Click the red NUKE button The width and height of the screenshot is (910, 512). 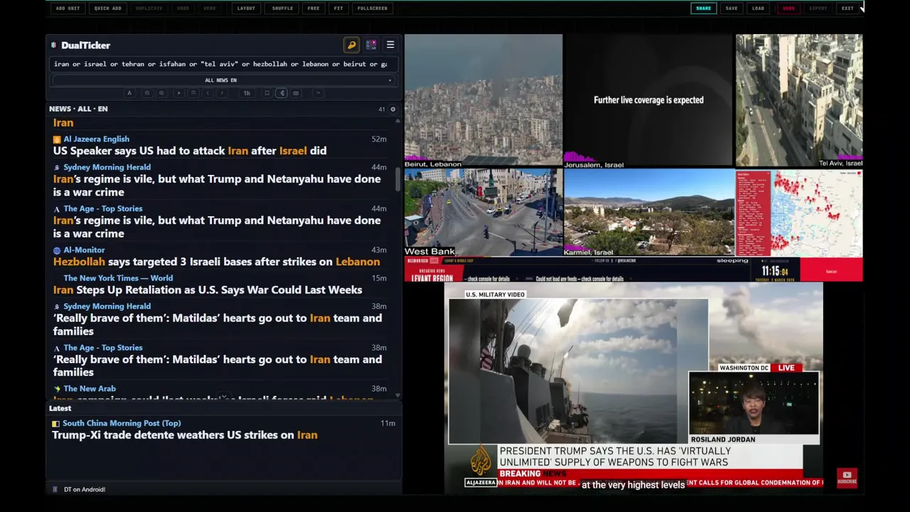pyautogui.click(x=788, y=8)
